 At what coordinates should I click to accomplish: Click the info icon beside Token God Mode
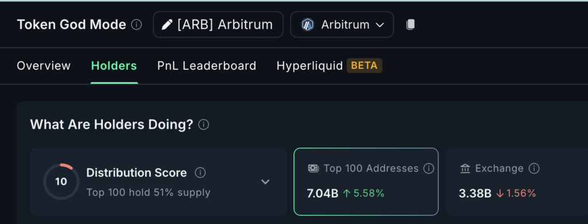pyautogui.click(x=137, y=25)
